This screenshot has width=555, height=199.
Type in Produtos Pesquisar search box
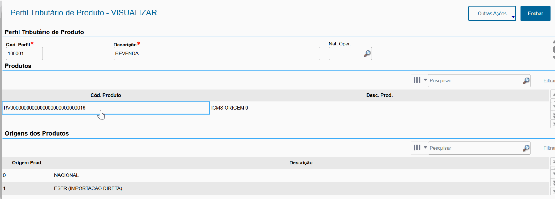tap(475, 81)
